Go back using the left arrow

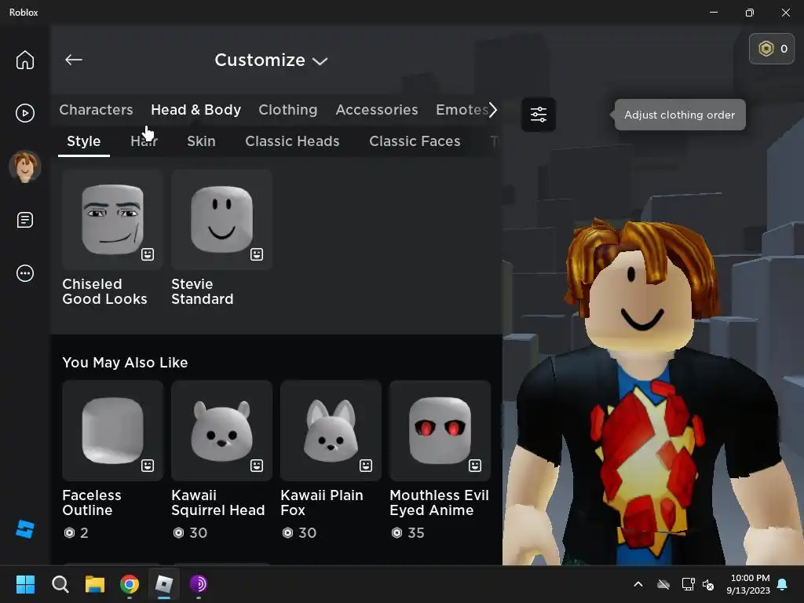(73, 60)
